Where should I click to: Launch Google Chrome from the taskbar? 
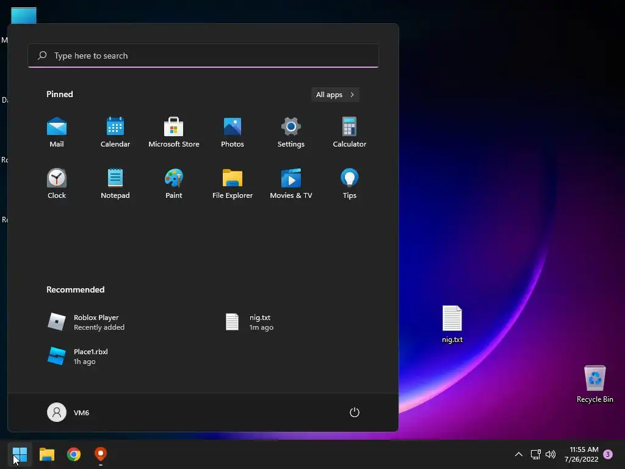coord(74,454)
